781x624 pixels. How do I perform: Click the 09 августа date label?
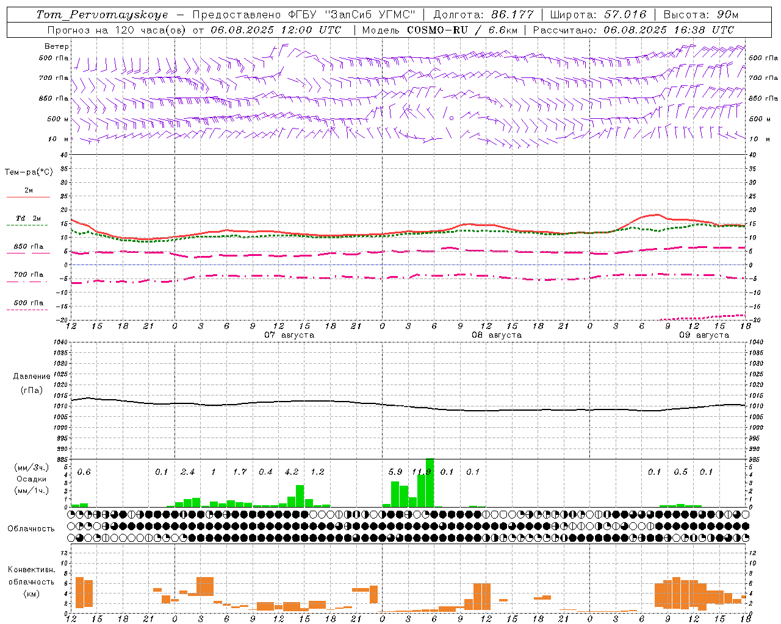point(704,335)
